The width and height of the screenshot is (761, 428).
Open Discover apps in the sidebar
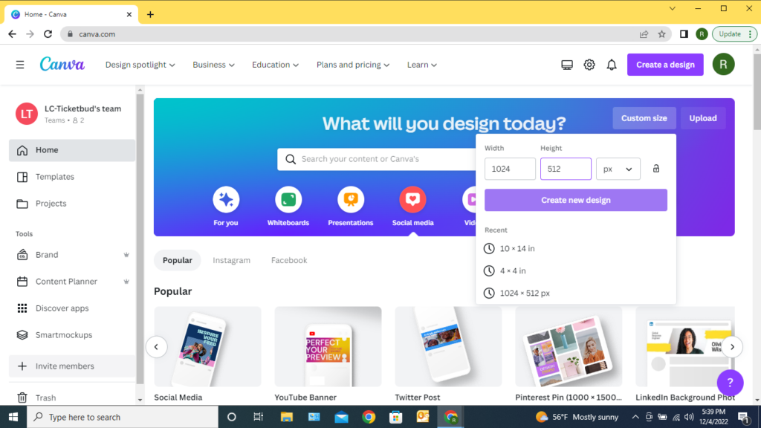click(72, 308)
